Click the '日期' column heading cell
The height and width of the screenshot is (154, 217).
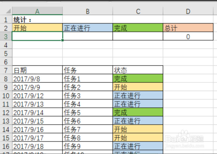(37, 70)
